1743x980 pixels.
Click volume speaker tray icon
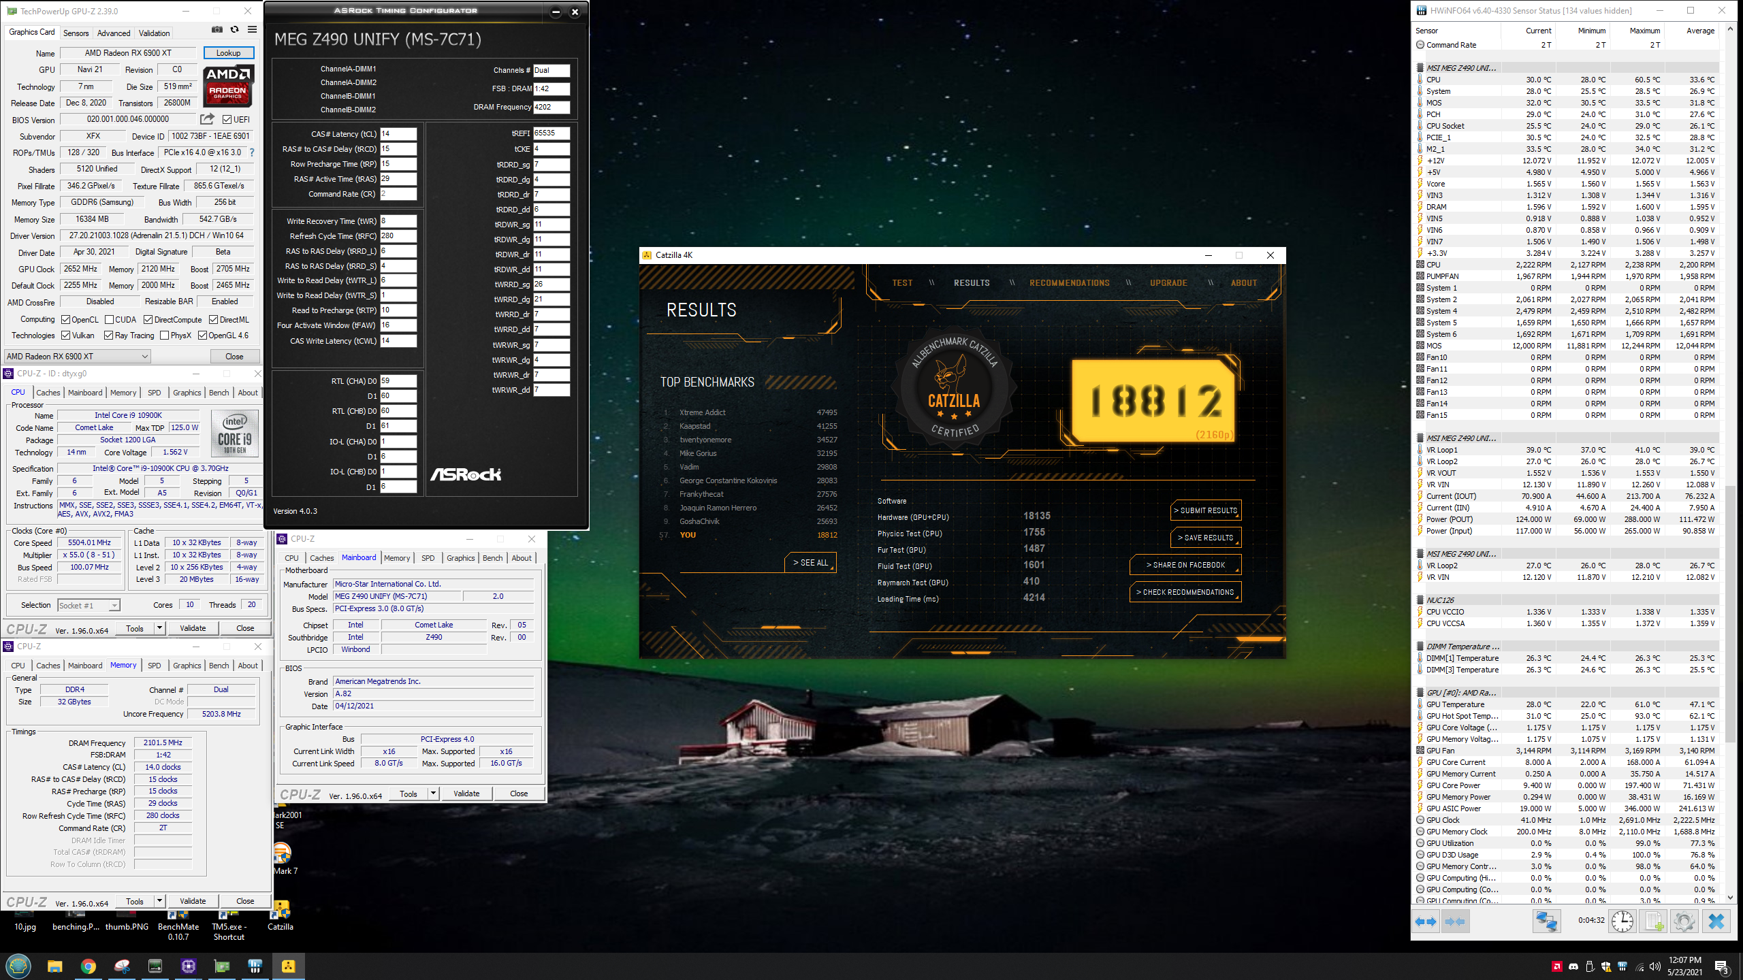1655,966
